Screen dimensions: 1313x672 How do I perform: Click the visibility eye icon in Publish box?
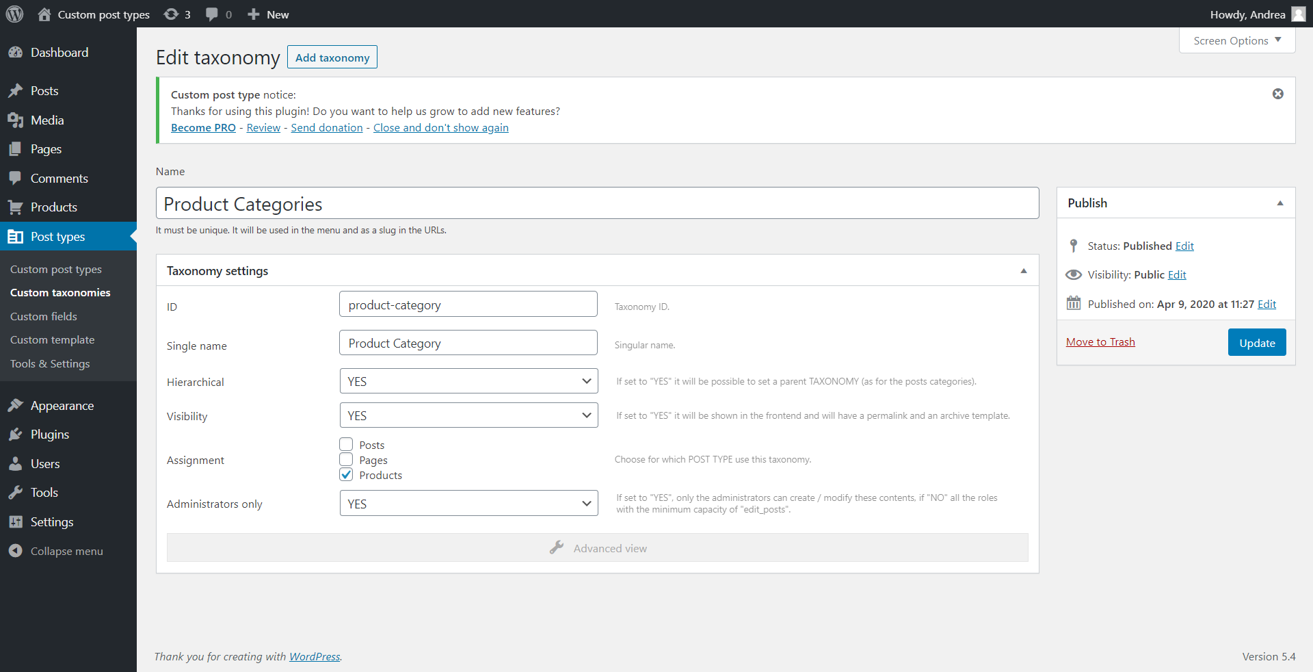(1074, 274)
